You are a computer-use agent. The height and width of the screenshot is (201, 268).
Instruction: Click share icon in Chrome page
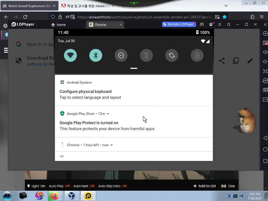pyautogui.click(x=222, y=61)
